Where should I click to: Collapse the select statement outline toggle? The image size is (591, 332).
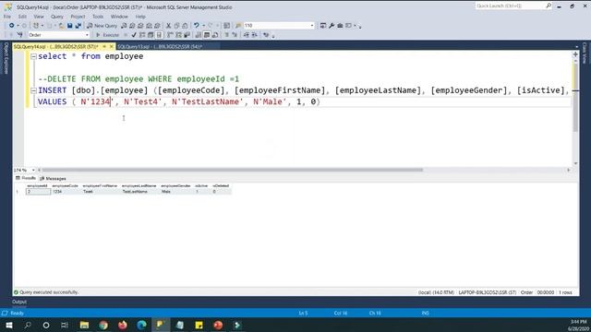[33, 56]
